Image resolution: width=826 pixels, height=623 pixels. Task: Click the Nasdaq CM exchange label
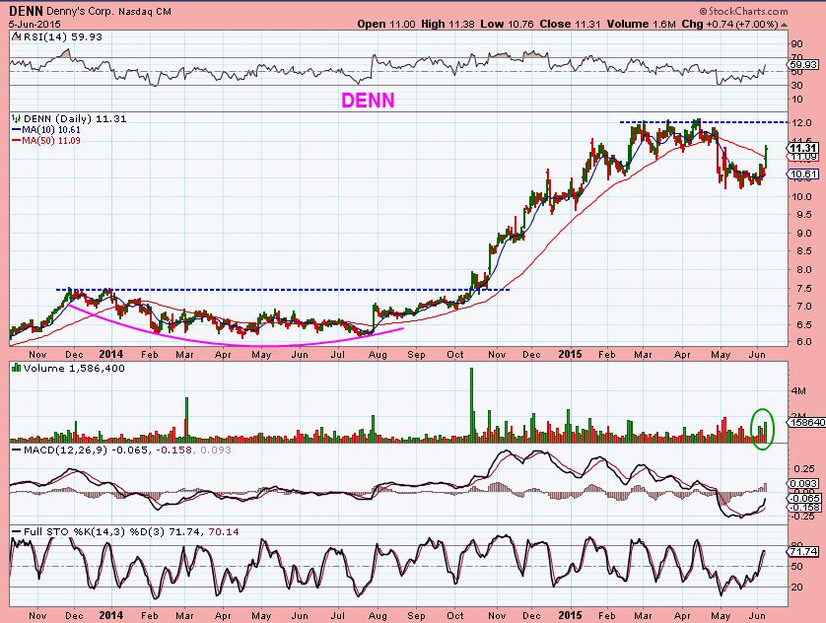[145, 11]
